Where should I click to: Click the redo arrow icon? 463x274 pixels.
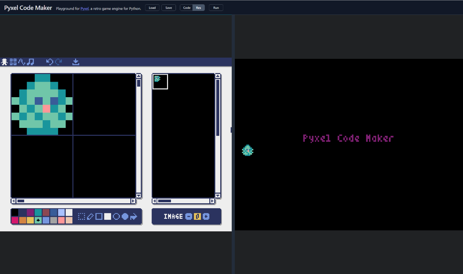[x=59, y=62]
